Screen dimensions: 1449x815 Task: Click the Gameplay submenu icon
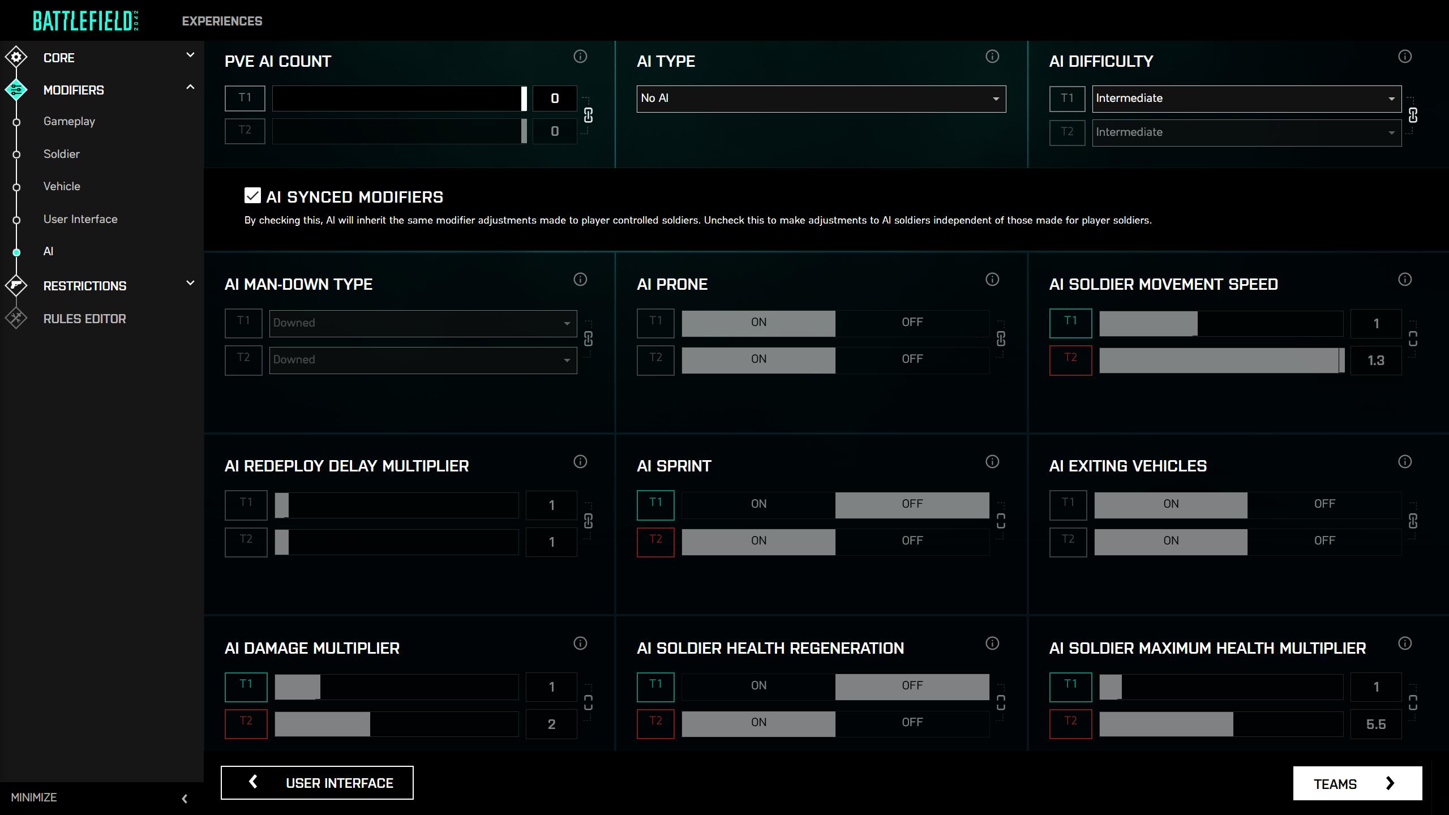[x=16, y=121]
